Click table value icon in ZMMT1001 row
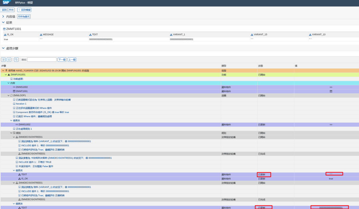359x209 pixels. click(331, 91)
